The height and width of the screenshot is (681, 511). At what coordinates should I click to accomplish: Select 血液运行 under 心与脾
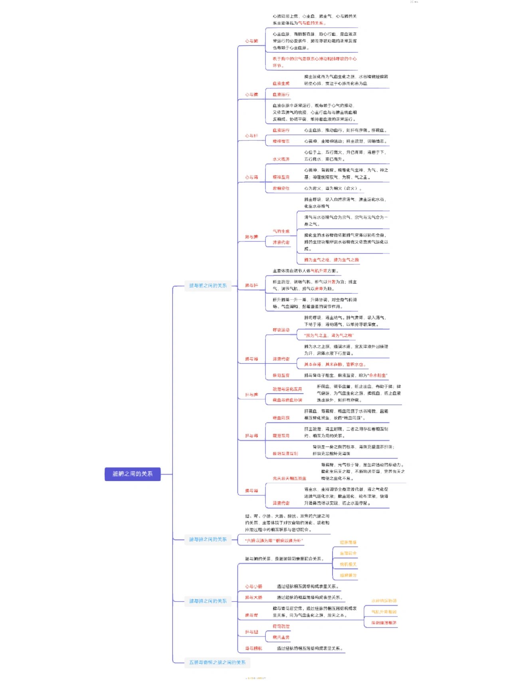[x=281, y=95]
